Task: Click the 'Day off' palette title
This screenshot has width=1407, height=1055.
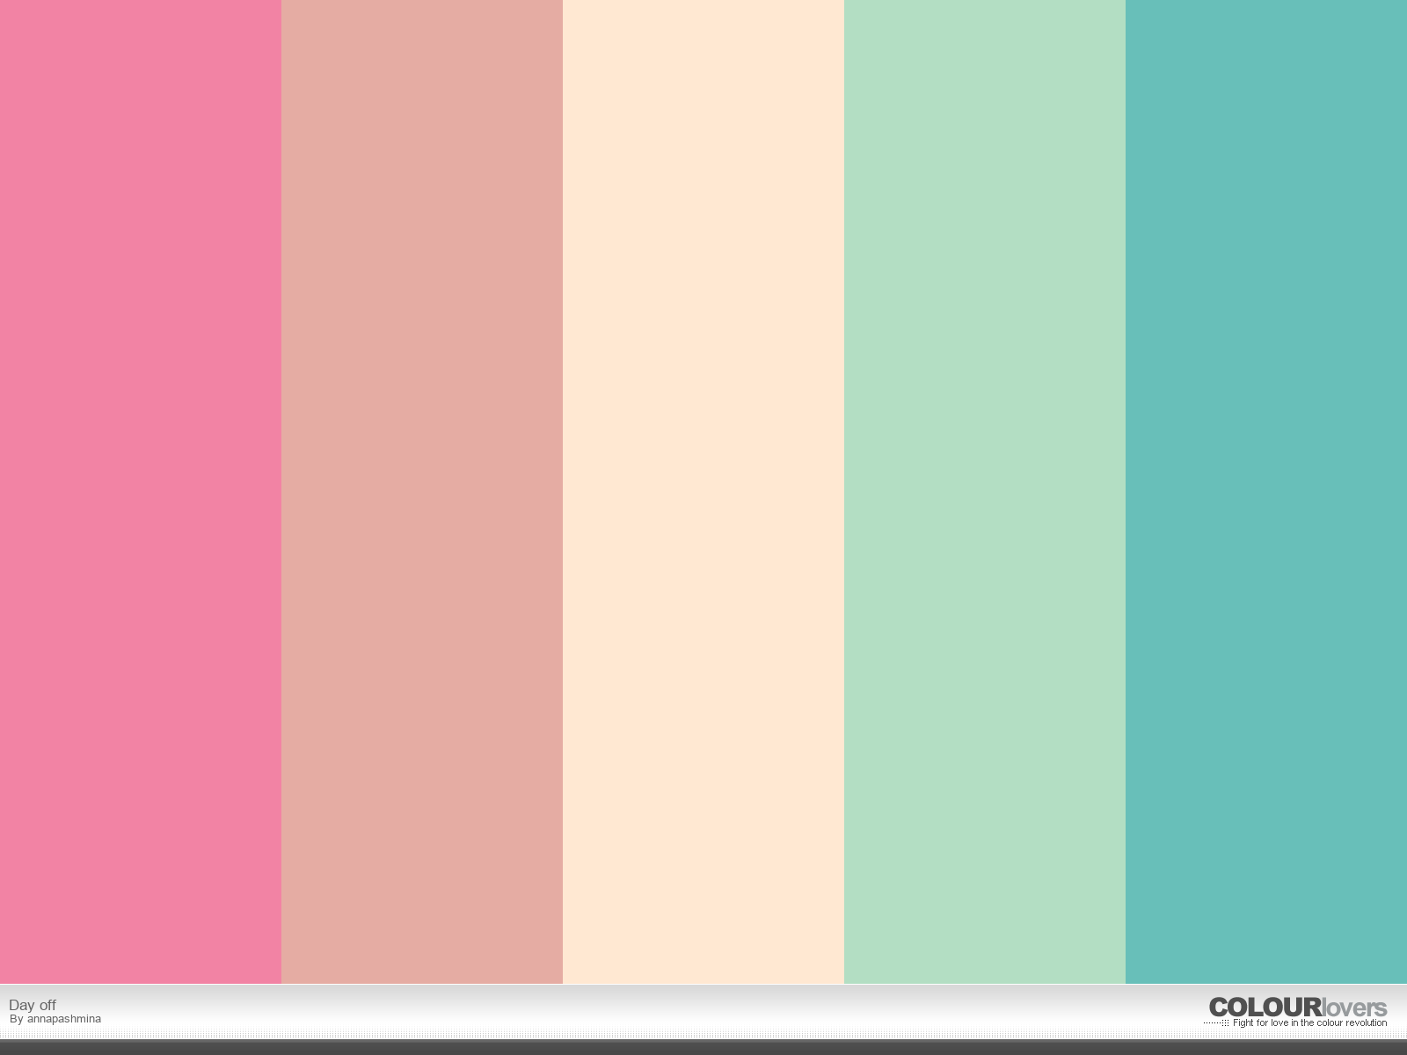Action: pos(33,1005)
